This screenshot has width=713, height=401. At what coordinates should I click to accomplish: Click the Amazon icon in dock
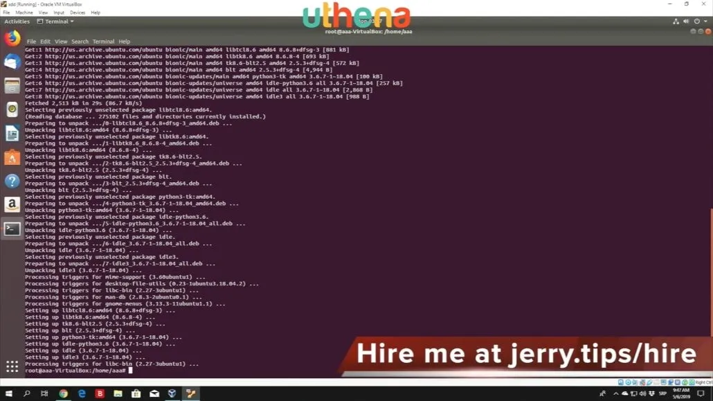click(12, 205)
